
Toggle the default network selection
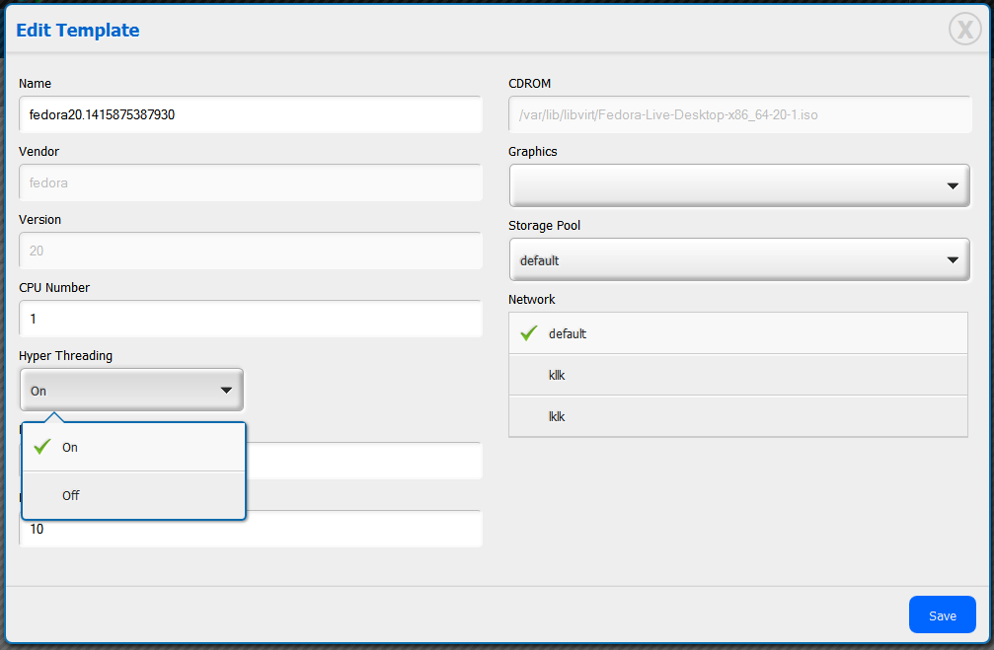coord(737,333)
